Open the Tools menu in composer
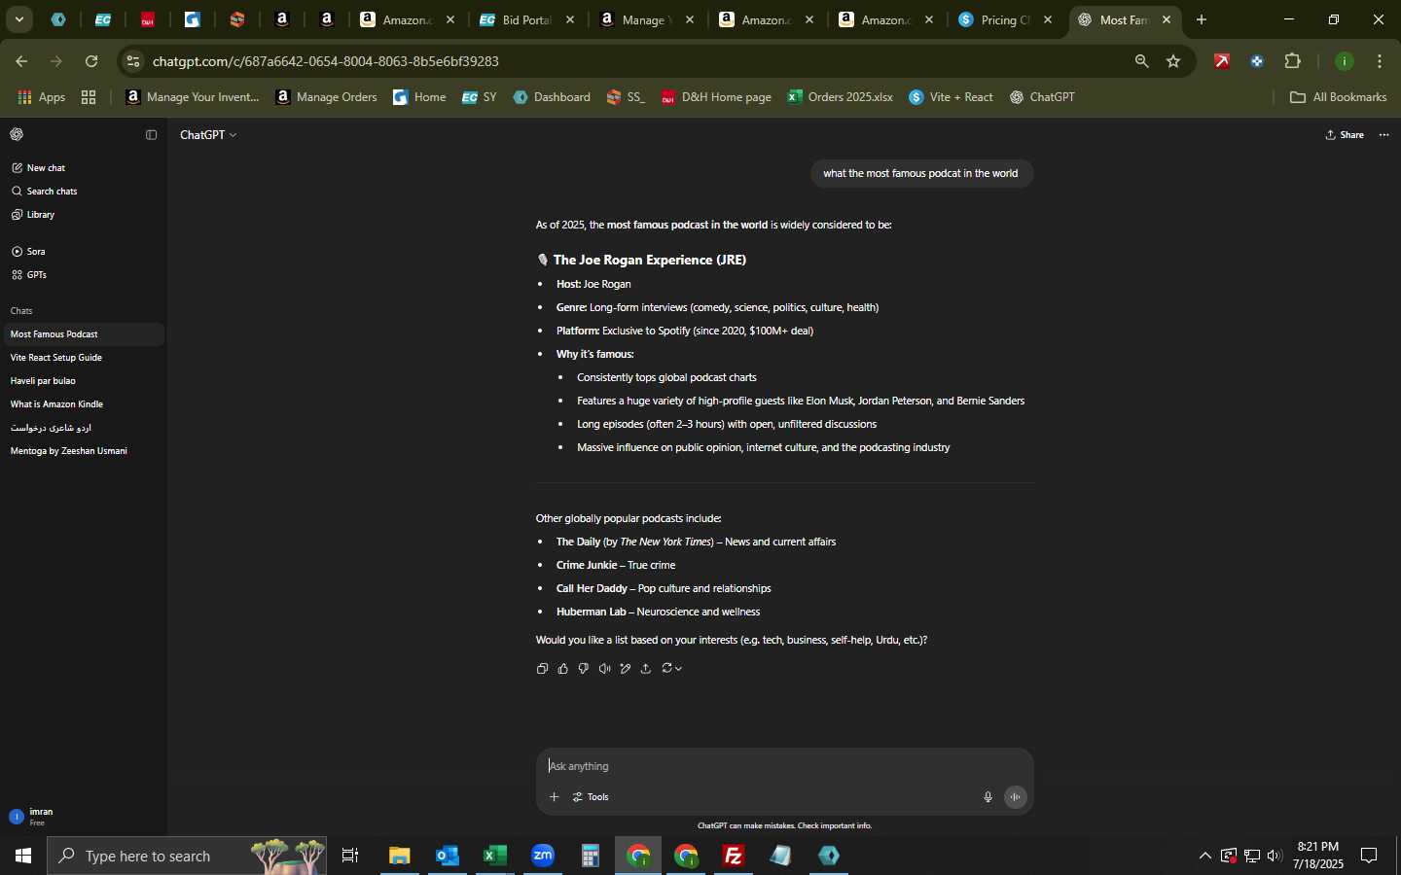This screenshot has height=875, width=1401. 591,797
